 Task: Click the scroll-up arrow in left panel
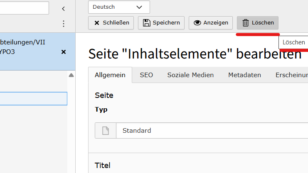pos(71,75)
